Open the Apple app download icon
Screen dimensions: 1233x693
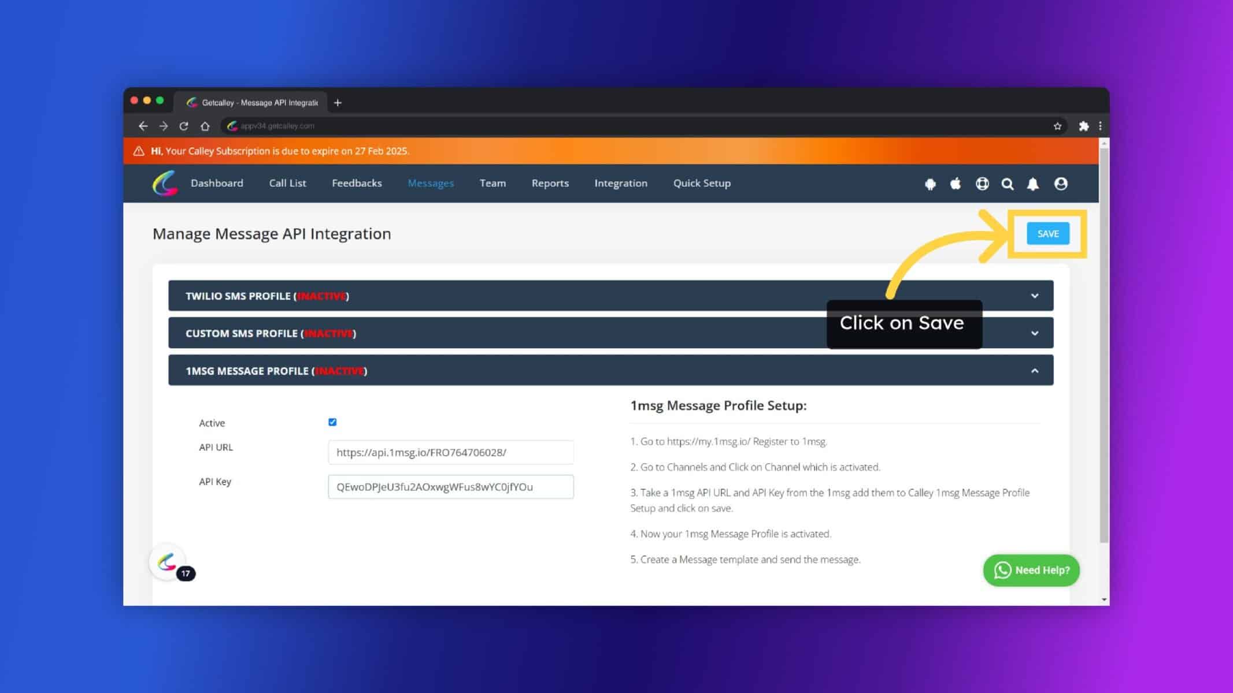pyautogui.click(x=956, y=183)
